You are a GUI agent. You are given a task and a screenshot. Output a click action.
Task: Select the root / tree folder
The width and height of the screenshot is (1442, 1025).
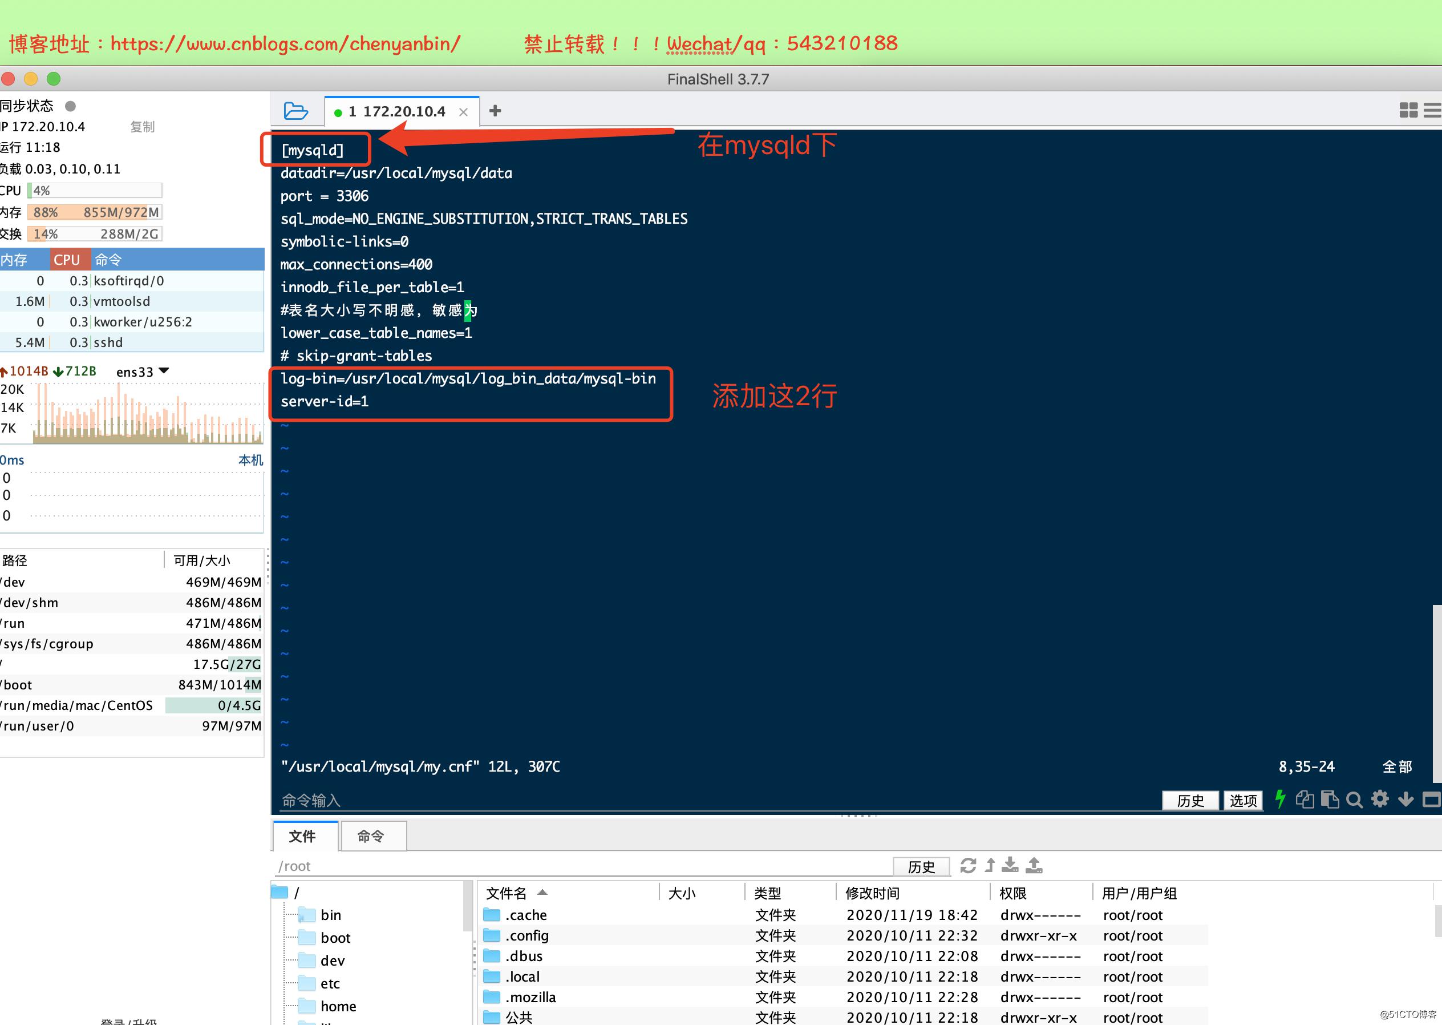[286, 893]
